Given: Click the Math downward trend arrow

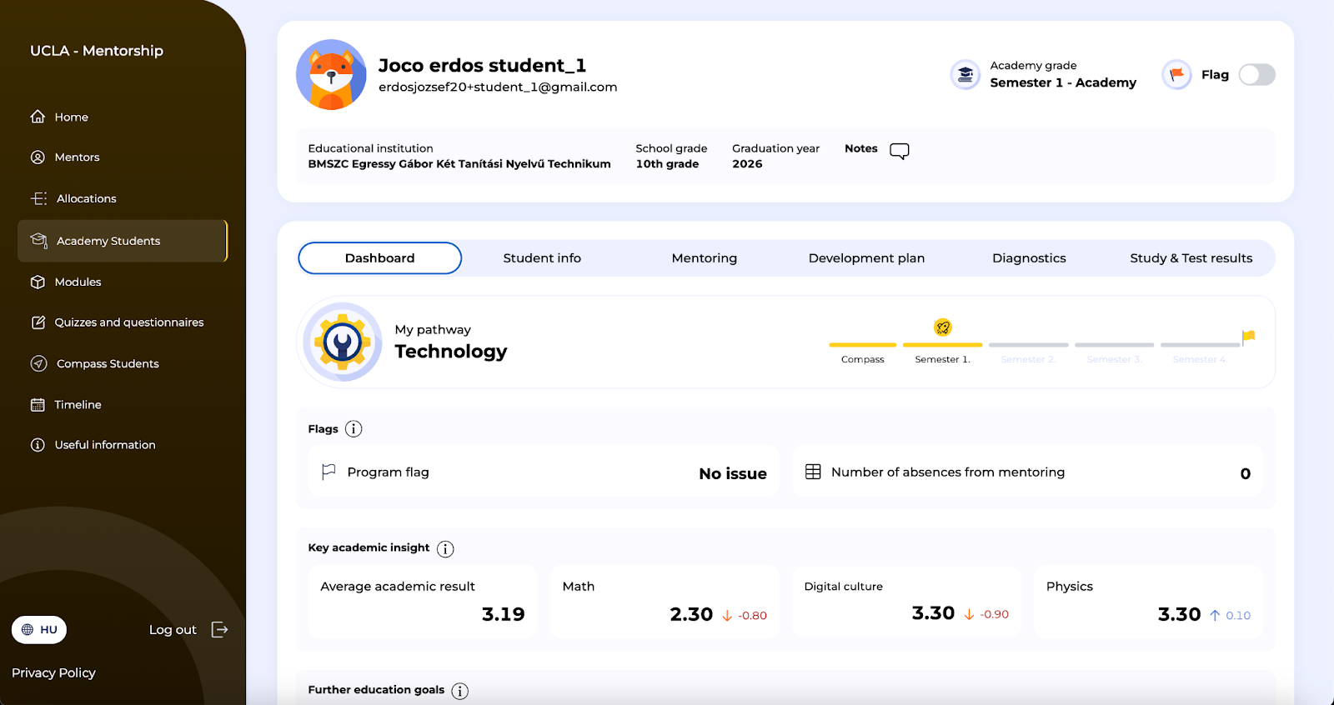Looking at the screenshot, I should [x=727, y=615].
